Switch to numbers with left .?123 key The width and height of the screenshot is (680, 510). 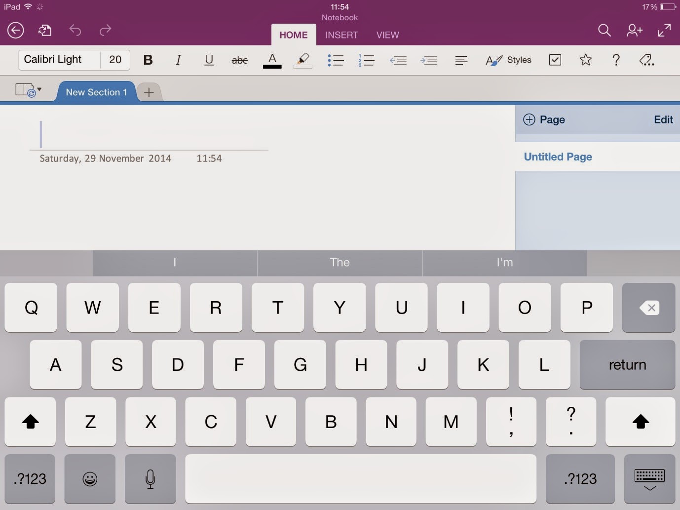pyautogui.click(x=30, y=479)
